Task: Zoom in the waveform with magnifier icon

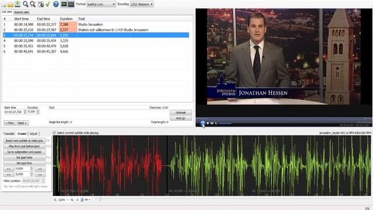Action: tap(72, 199)
